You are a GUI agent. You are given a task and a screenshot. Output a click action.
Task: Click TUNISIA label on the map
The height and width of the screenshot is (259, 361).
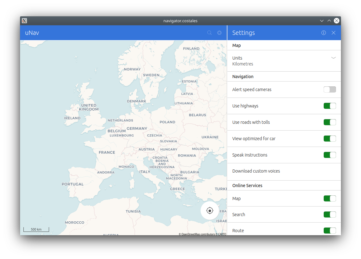(133, 211)
